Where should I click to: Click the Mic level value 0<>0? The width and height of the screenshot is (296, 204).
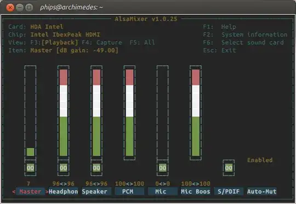(x=163, y=184)
